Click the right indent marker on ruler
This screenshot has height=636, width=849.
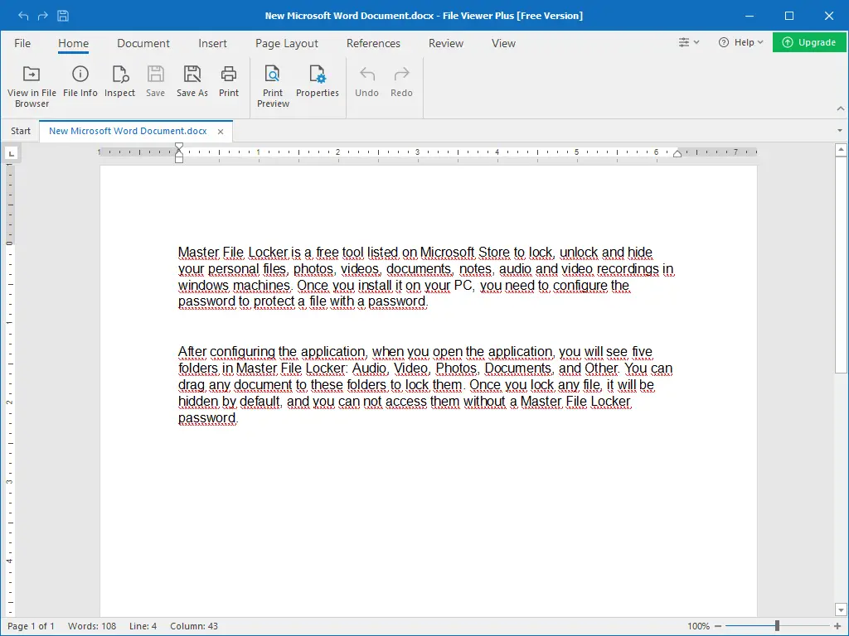pos(677,153)
